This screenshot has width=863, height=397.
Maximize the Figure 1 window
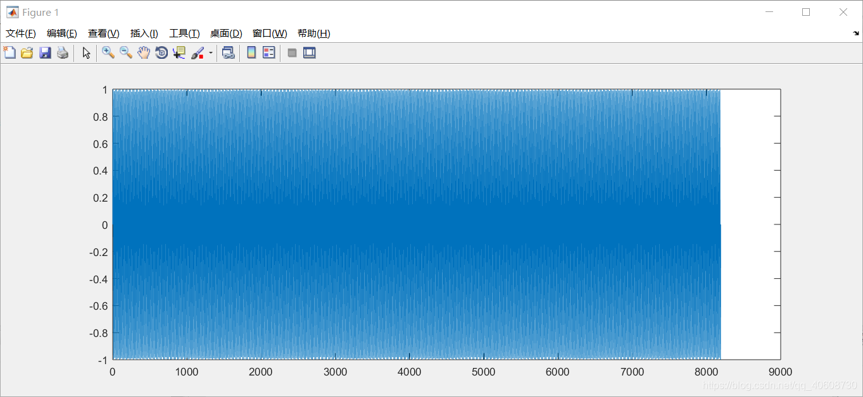point(806,12)
